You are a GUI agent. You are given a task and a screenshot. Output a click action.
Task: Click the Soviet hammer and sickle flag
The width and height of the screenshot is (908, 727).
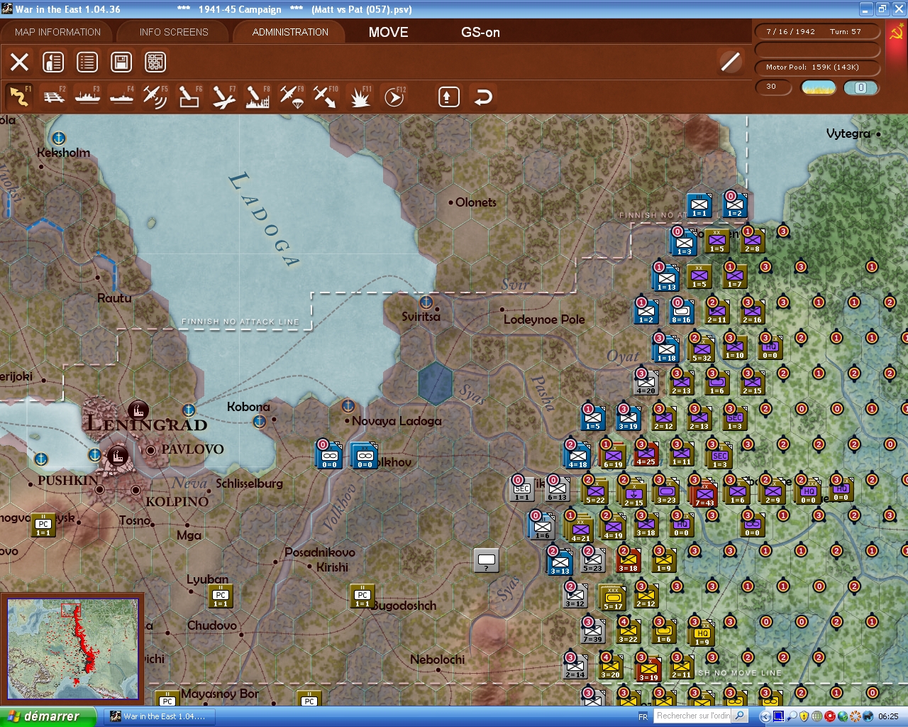tap(897, 33)
